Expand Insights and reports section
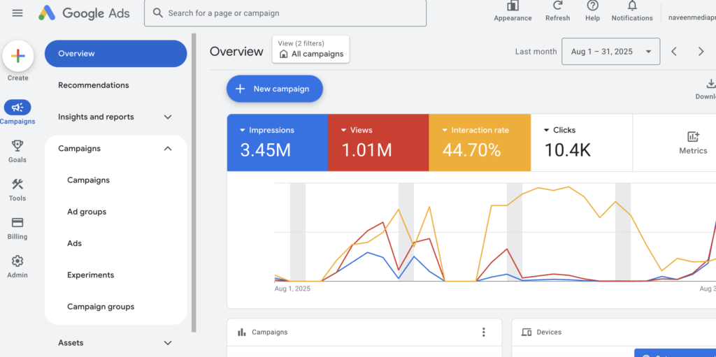The image size is (716, 357). (167, 117)
